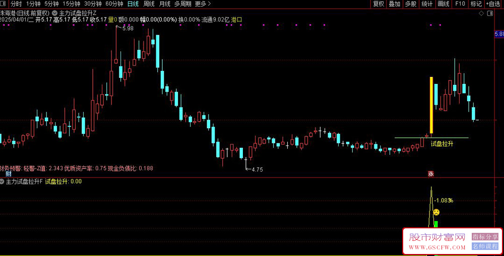The height and width of the screenshot is (256, 504).
Task: Click the yellow sad-face signal icon
Action: [436, 212]
